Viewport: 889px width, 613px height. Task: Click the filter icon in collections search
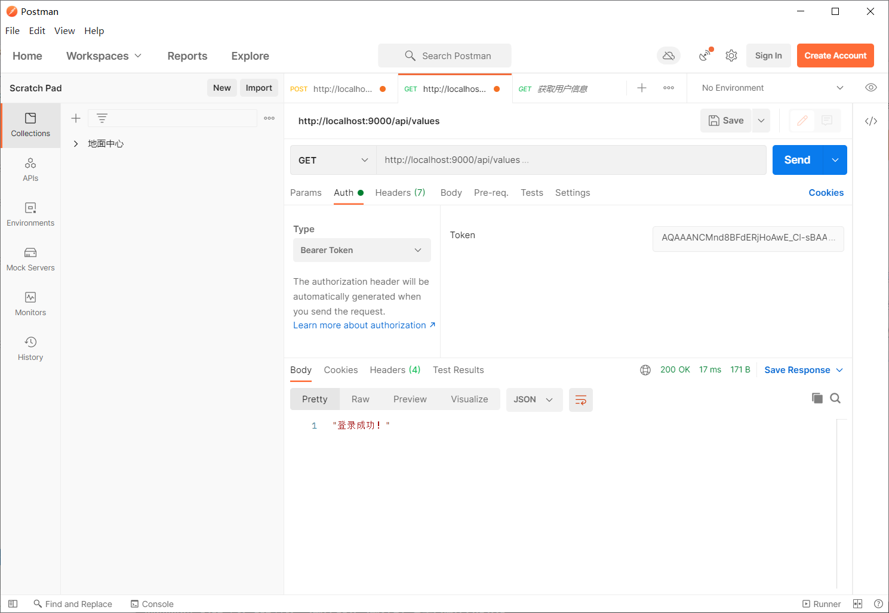102,118
